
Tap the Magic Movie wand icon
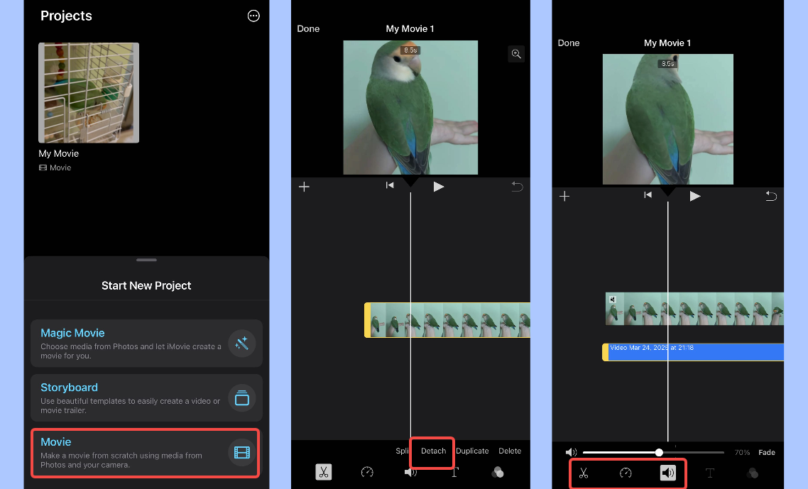[241, 344]
